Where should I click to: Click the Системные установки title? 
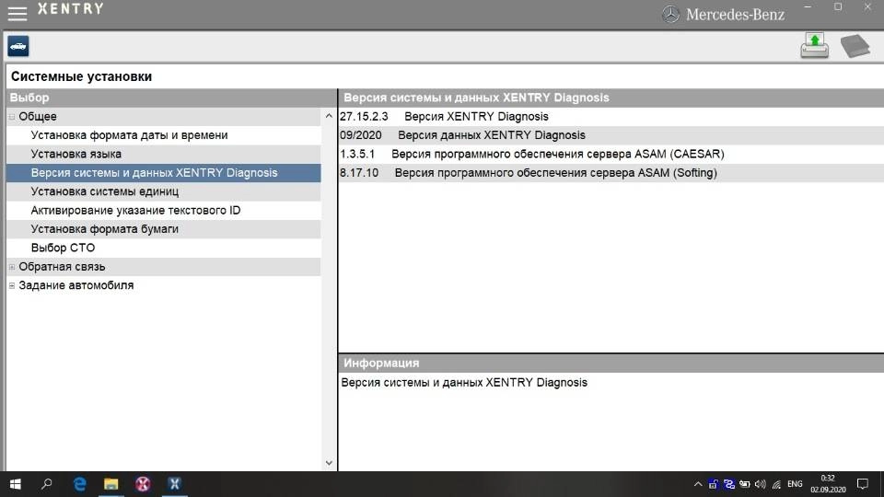[82, 76]
